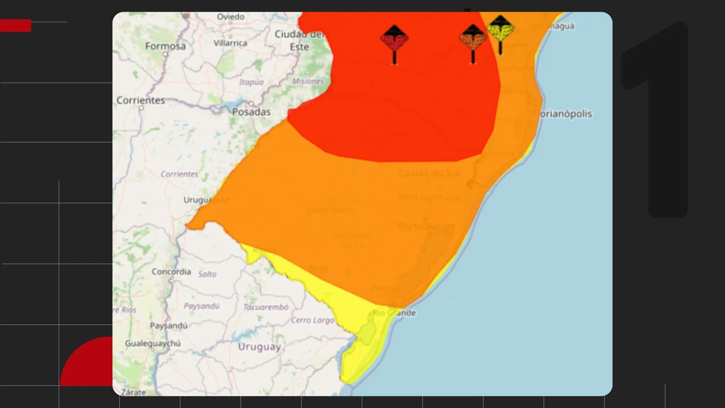
Task: Click the Corrientes city label on the left edge
Action: 140,100
